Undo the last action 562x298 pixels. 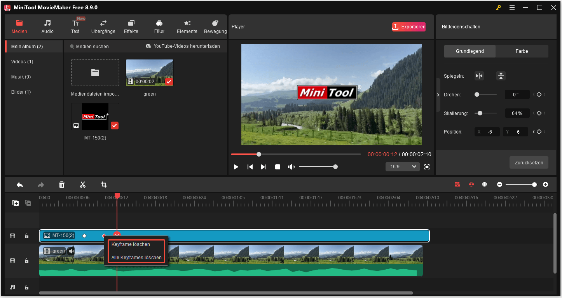pos(20,185)
